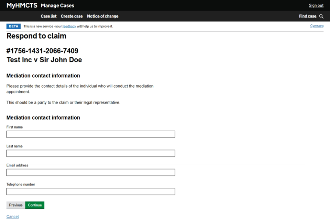This screenshot has height=220, width=330.
Task: Open the Case list menu item
Action: [48, 16]
